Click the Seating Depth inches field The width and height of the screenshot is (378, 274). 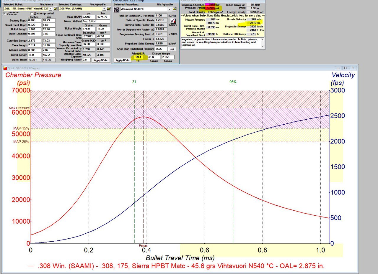tap(34, 20)
